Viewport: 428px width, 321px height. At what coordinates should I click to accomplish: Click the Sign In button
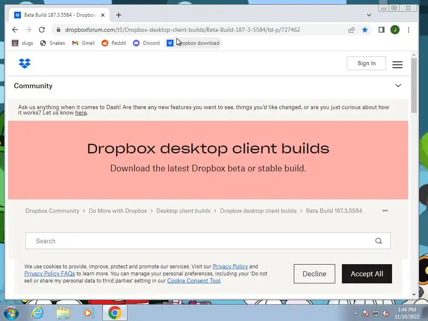click(366, 64)
